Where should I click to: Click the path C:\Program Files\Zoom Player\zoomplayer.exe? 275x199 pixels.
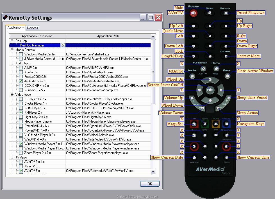(97, 153)
